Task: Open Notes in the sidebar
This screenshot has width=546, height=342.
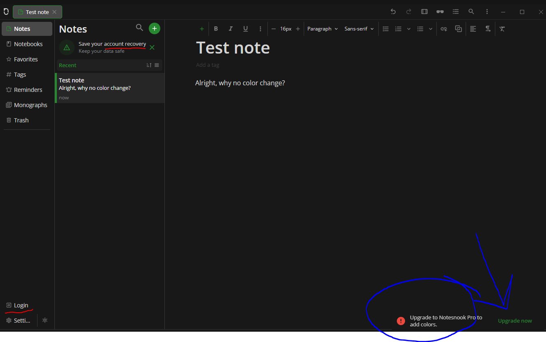Action: [x=27, y=29]
